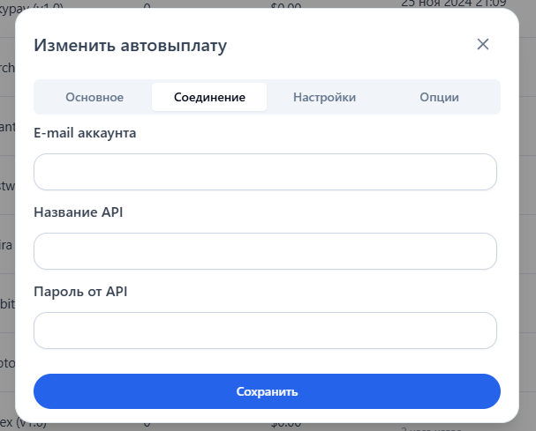536x431 pixels.
Task: Close the dialog with the X icon
Action: 482,44
